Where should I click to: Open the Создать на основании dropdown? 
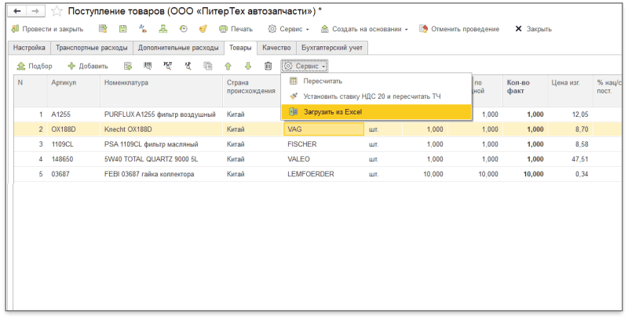click(369, 29)
